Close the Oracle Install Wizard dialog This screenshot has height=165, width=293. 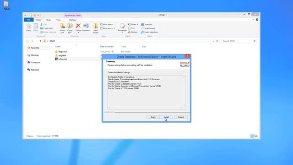(187, 56)
